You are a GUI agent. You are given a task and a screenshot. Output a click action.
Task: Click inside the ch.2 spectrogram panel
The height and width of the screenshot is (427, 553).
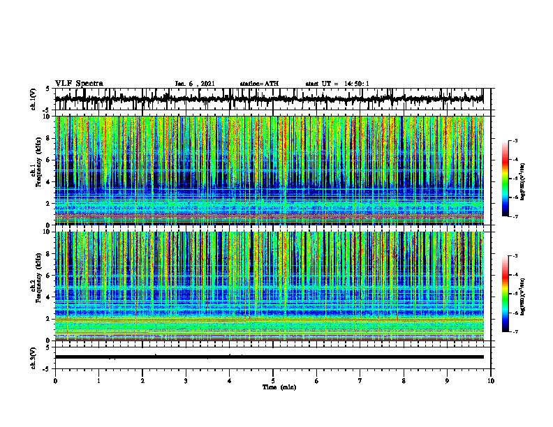(270, 286)
